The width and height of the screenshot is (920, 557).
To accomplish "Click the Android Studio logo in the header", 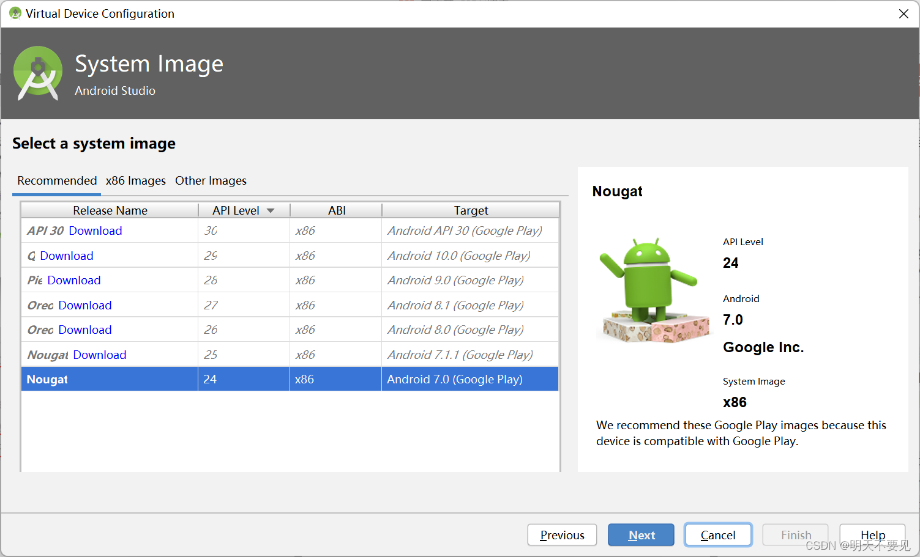I will (x=38, y=73).
